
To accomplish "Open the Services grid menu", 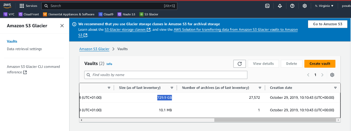I will [29, 6].
